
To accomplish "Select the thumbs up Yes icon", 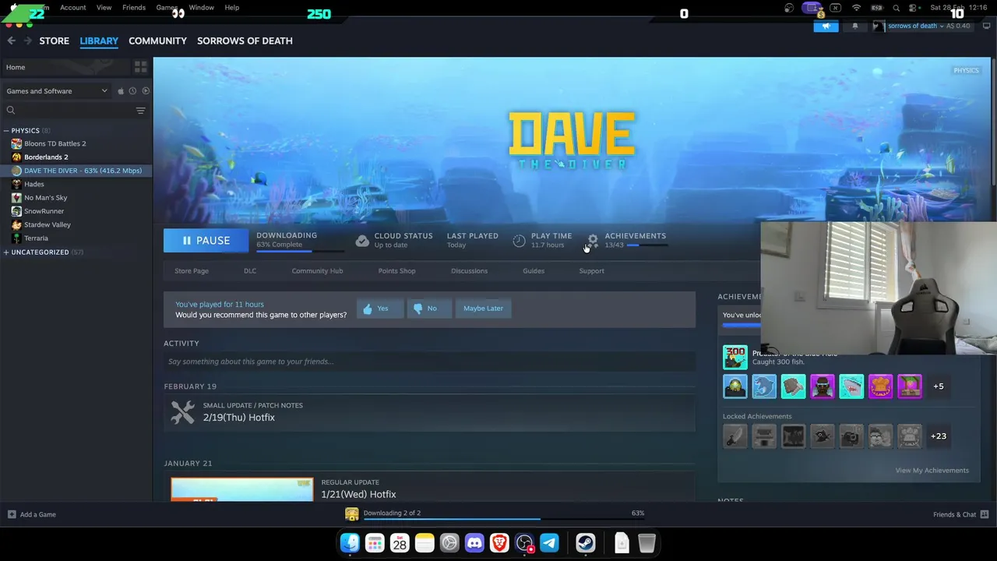I will click(368, 309).
